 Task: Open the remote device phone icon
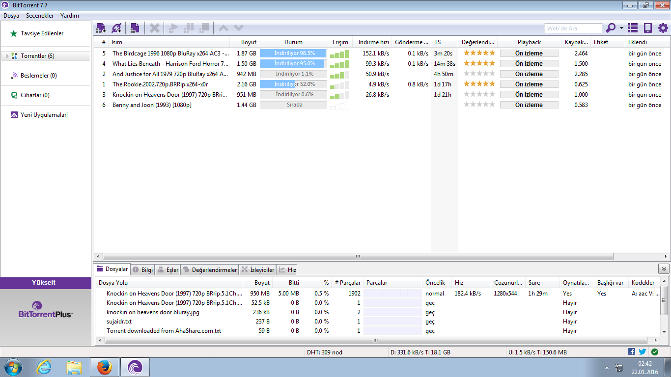[x=648, y=28]
